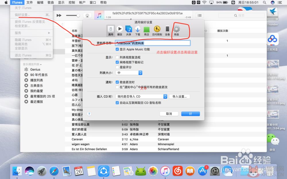Open System Preferences gear in Dock
This screenshot has width=287, height=179.
[x=215, y=171]
